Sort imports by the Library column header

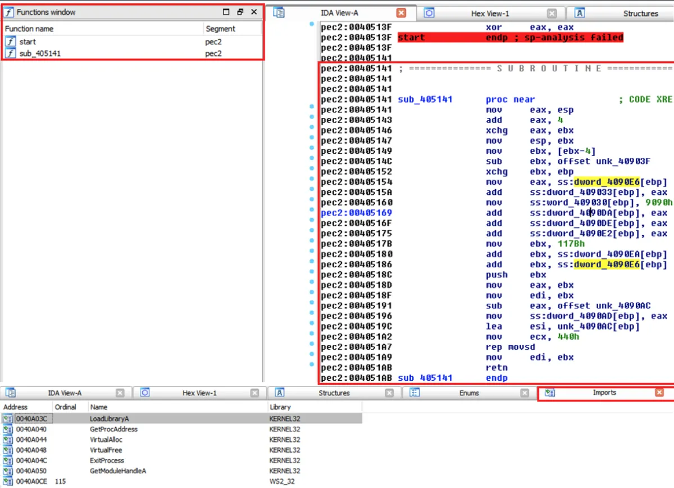click(280, 407)
